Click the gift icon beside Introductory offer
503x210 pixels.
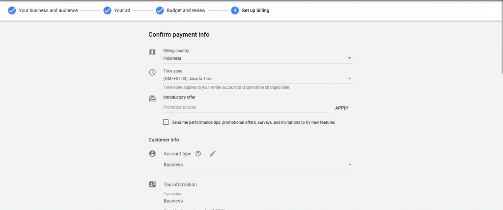click(152, 98)
